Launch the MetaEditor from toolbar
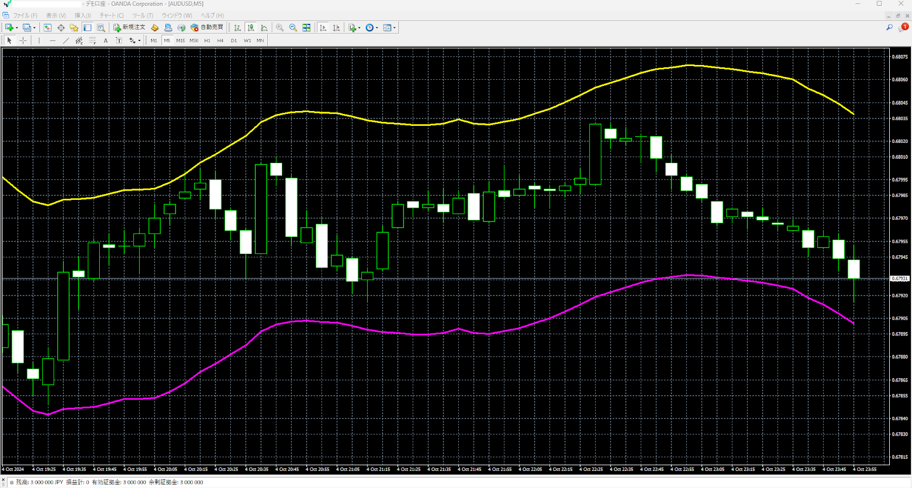 154,27
